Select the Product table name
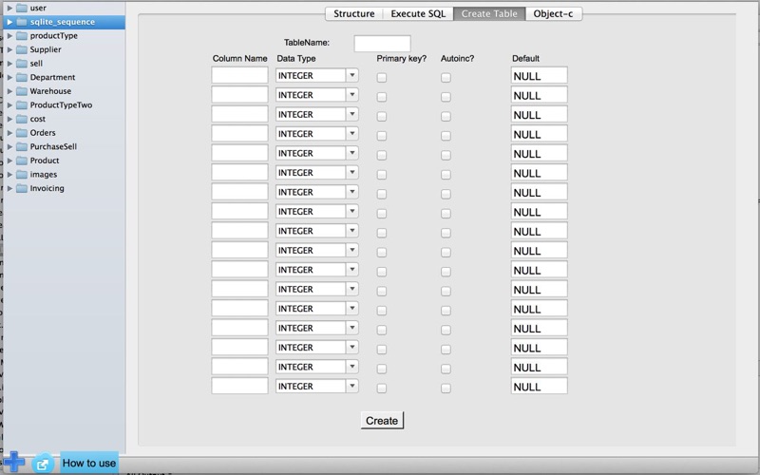Screen dimensions: 760x475 tap(45, 161)
